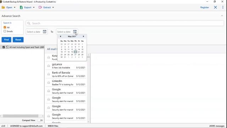Open the LinkedIn BaaBee TV email
The height and width of the screenshot is (128, 227).
coord(66,82)
